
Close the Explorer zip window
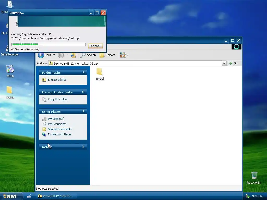pos(239,40)
